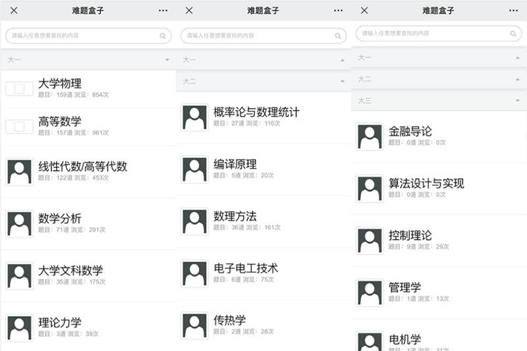
Task: Click avatar icon for 电机学
Action: pyautogui.click(x=370, y=341)
